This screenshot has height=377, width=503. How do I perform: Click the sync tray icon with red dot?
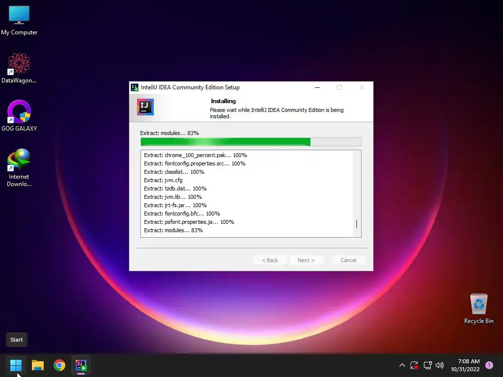coord(414,365)
